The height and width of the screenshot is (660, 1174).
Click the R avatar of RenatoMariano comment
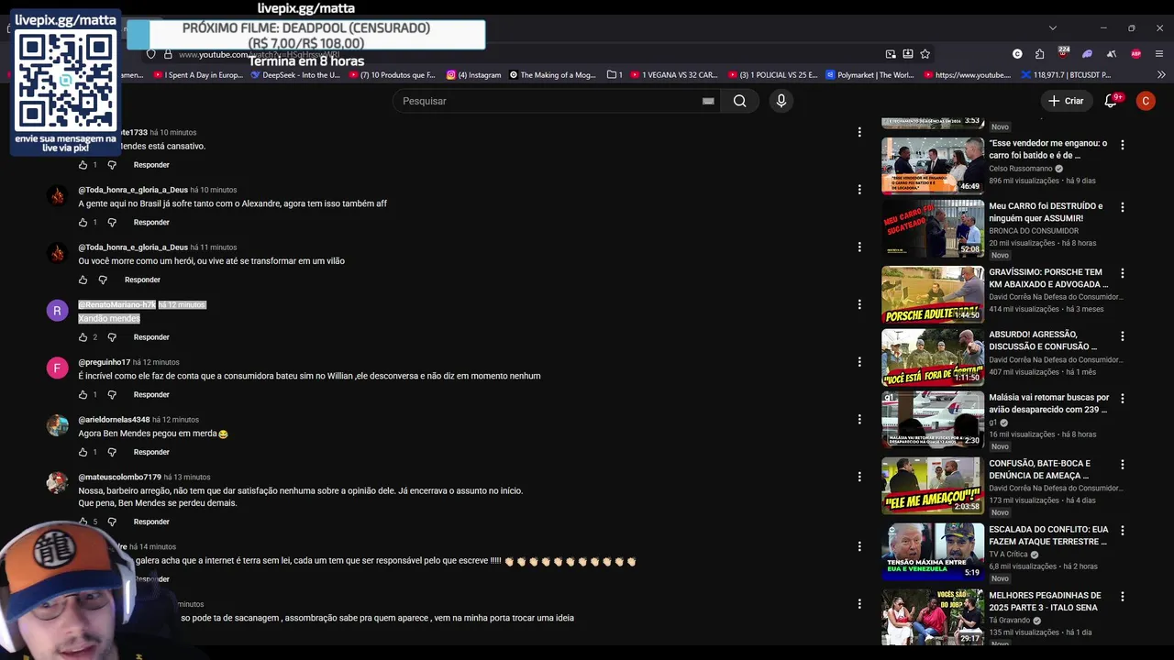[x=57, y=311]
